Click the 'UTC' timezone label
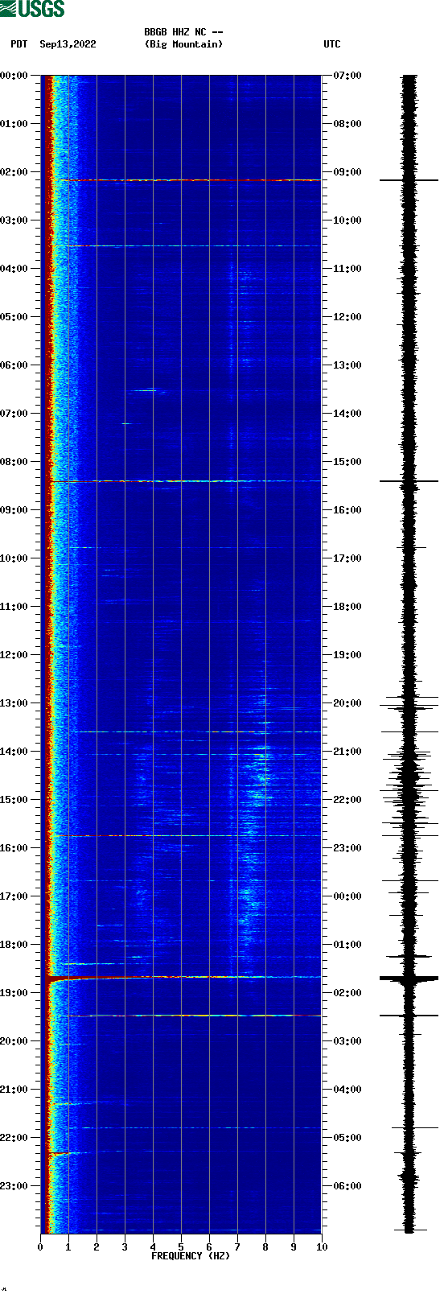 click(332, 44)
